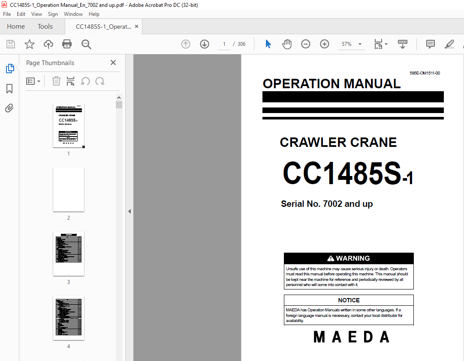Screen dimensions: 464x361
Task: Click the insert/extract pages icon
Action: click(x=70, y=81)
